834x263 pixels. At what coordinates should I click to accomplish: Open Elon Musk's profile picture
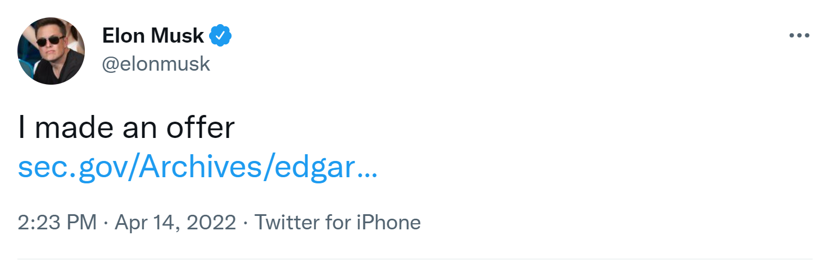(x=51, y=51)
